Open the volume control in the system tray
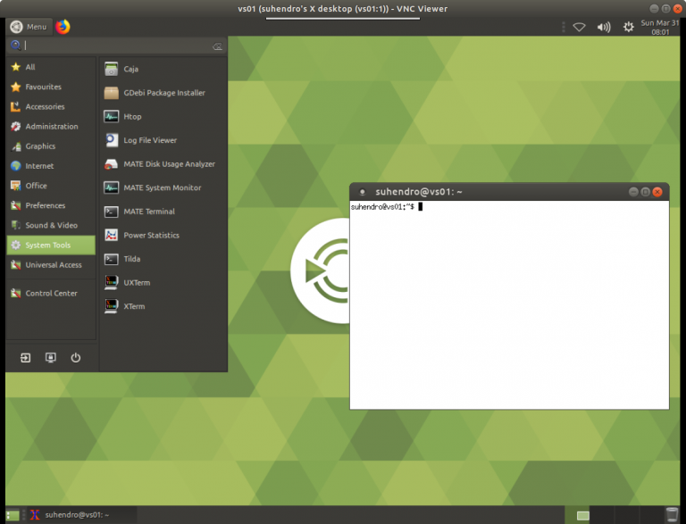The height and width of the screenshot is (524, 686). click(x=604, y=27)
